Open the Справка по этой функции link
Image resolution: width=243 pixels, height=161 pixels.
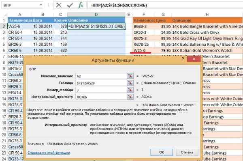click(x=49, y=152)
